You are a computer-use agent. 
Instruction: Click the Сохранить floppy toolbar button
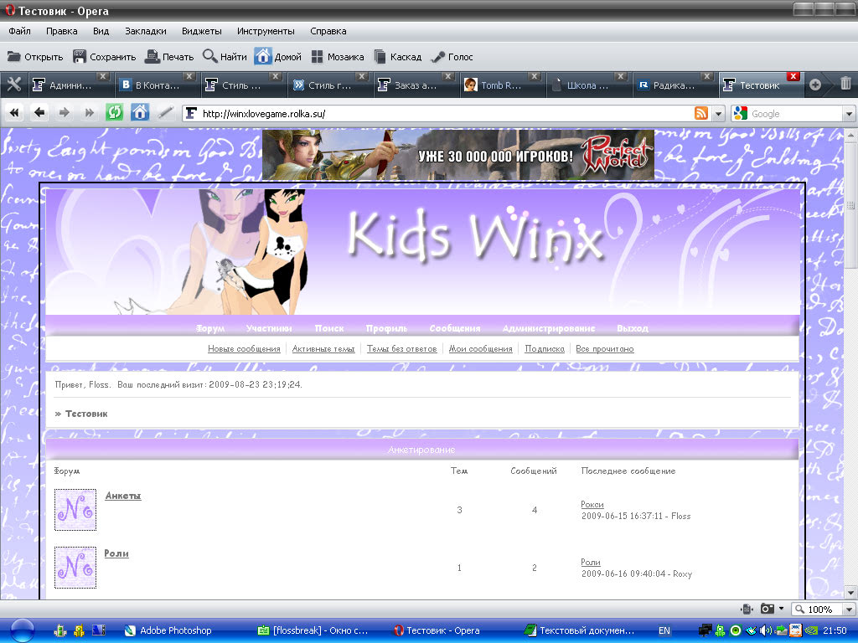pos(104,57)
